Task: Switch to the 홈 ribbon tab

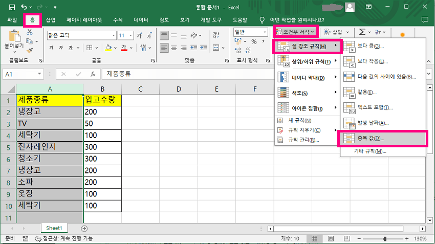Action: pos(32,20)
